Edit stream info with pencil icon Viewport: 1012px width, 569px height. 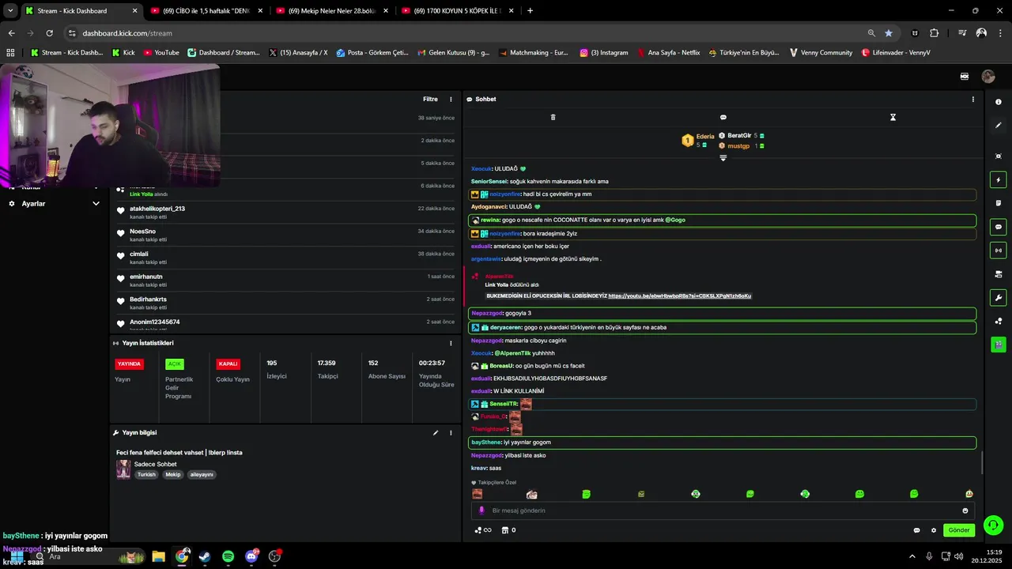(435, 433)
